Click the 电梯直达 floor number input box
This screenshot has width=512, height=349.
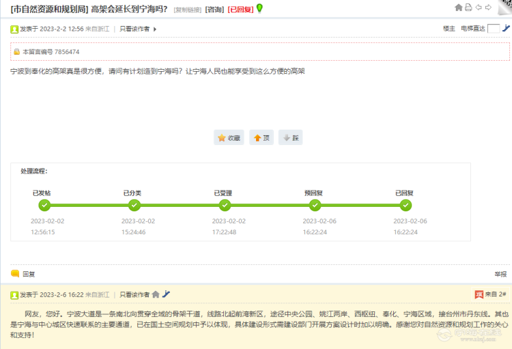coord(494,29)
